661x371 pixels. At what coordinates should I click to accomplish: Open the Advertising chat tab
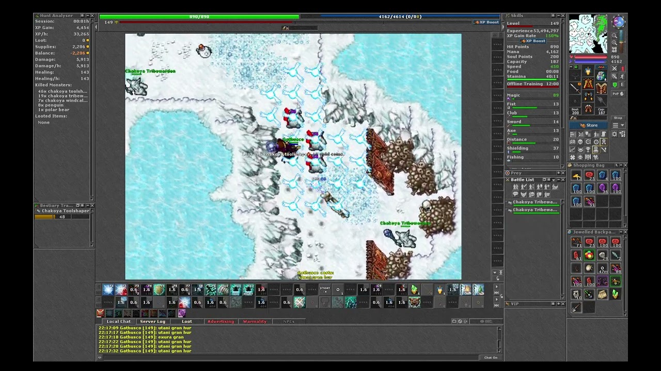click(x=221, y=322)
